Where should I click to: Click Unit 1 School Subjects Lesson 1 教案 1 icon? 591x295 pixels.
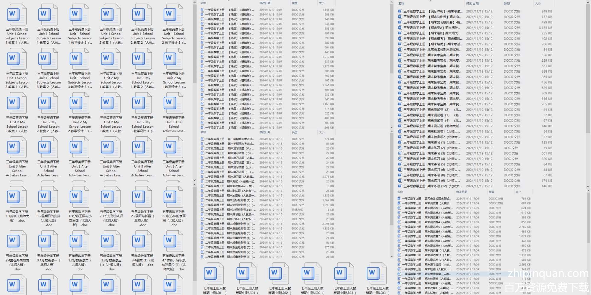click(16, 15)
